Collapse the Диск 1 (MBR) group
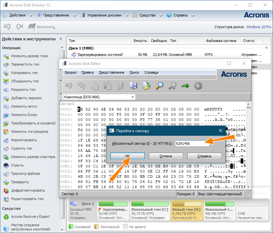273x233 pixels. [x=266, y=48]
